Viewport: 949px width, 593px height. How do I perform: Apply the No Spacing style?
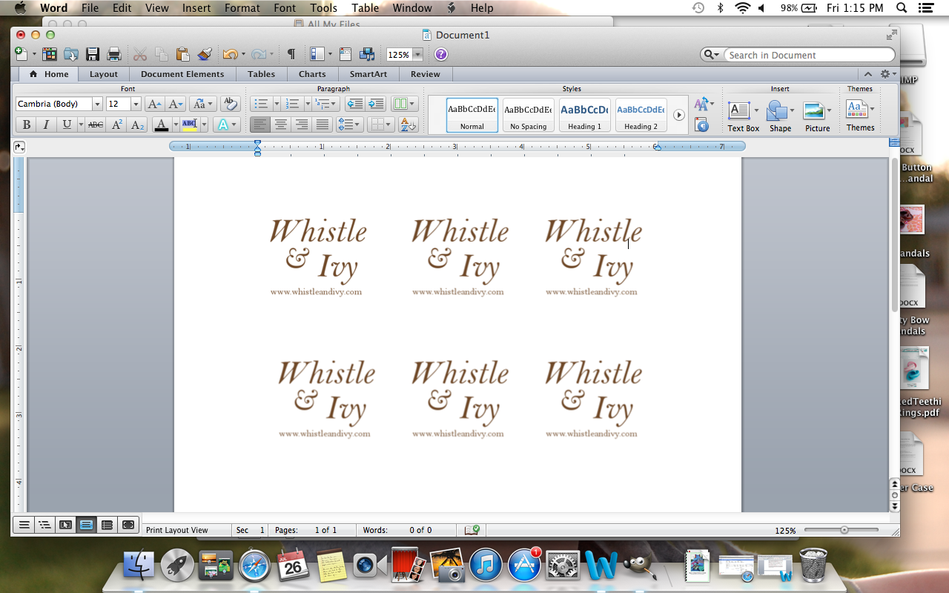tap(529, 115)
